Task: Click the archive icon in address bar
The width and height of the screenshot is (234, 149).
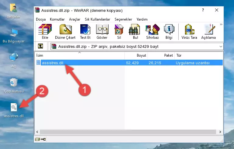Action: [x=54, y=46]
